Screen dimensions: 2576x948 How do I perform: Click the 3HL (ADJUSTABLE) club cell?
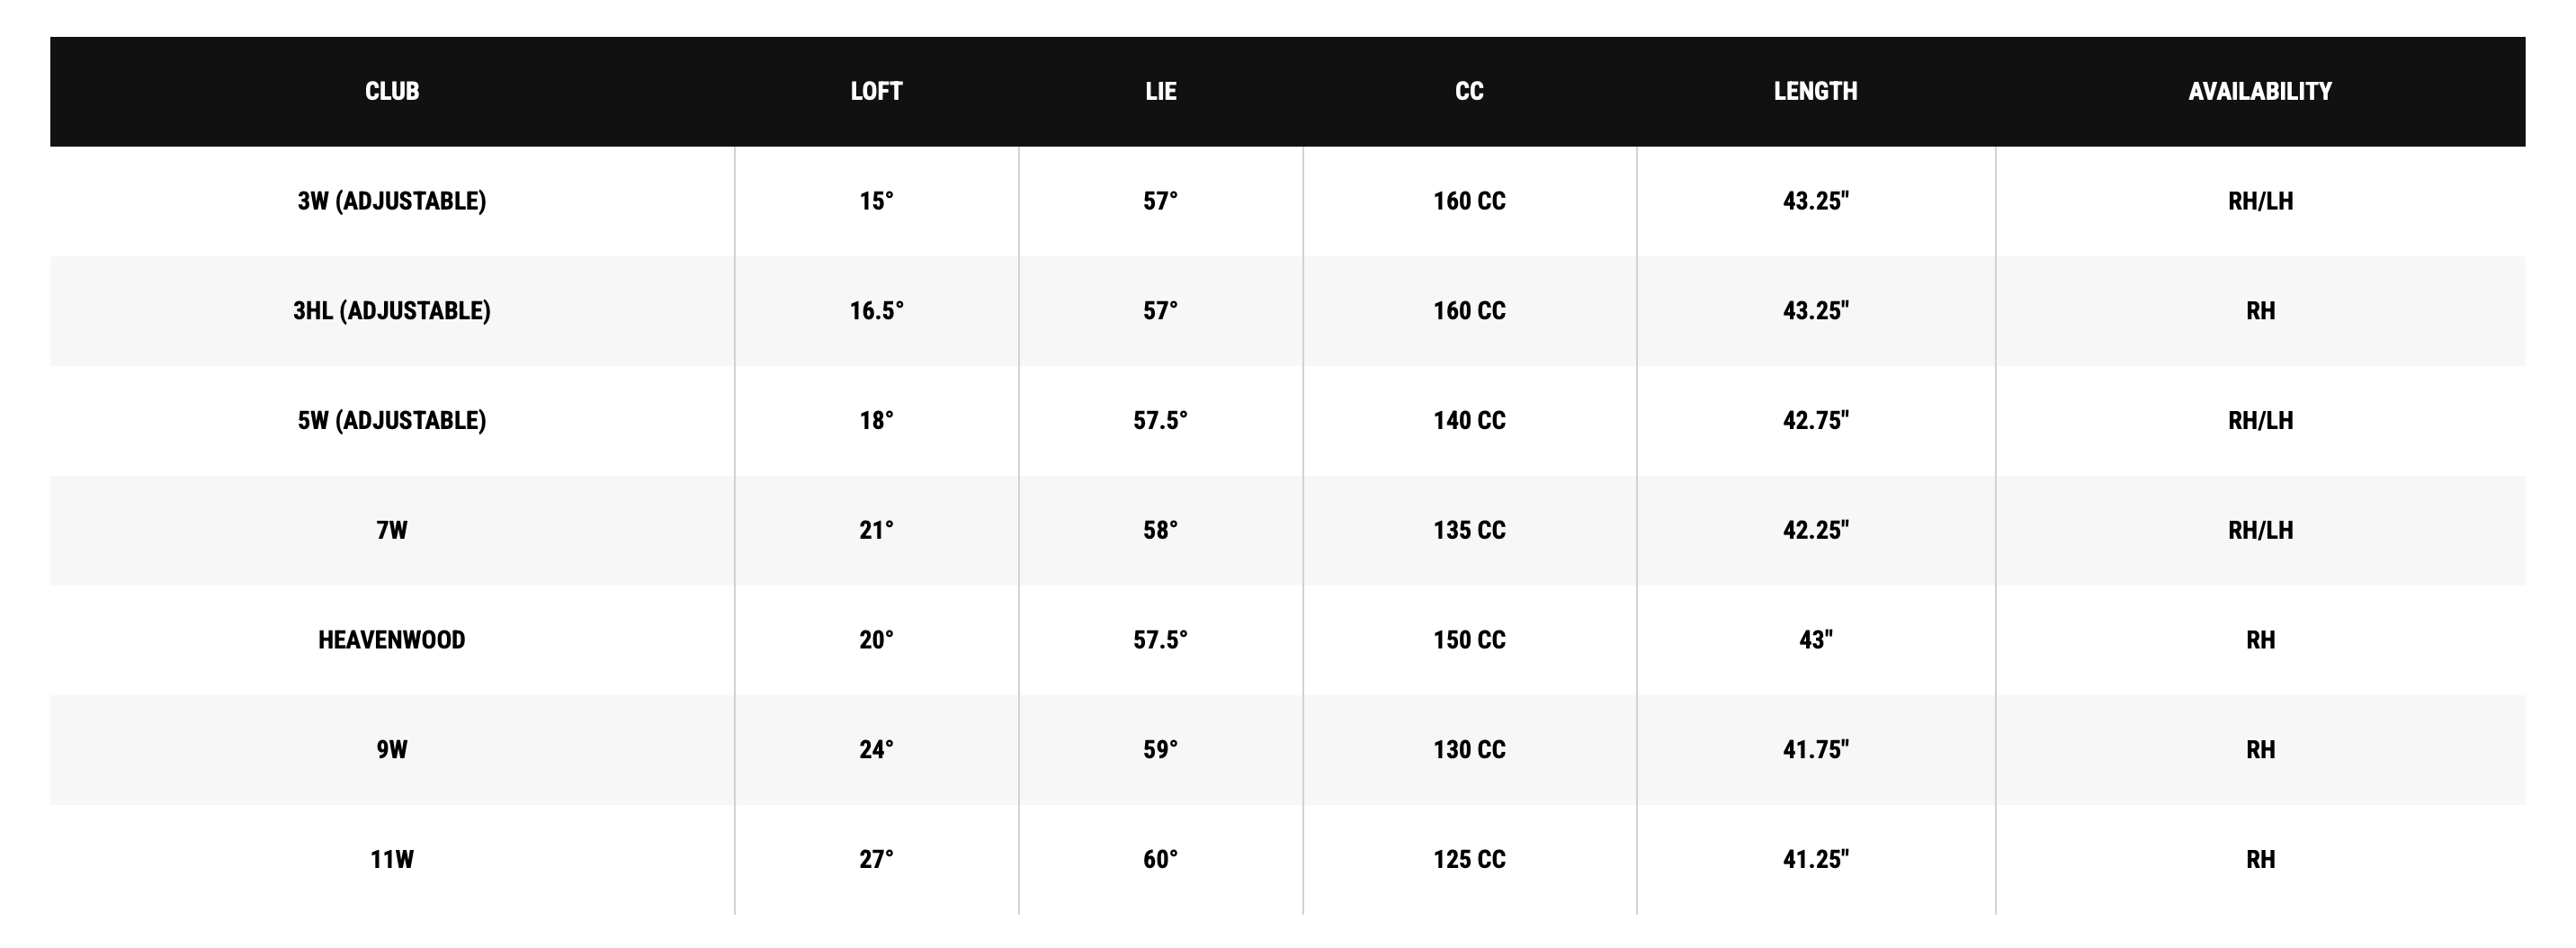pyautogui.click(x=392, y=311)
